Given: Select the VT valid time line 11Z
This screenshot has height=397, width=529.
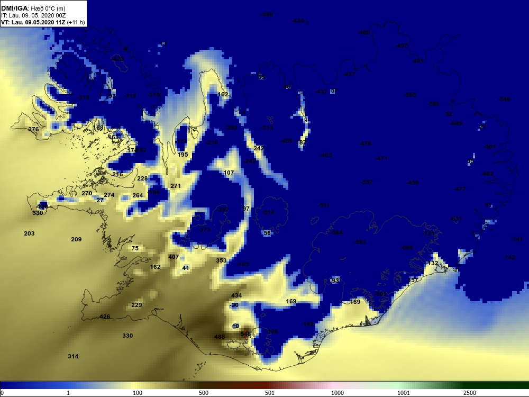Looking at the screenshot, I should (42, 22).
